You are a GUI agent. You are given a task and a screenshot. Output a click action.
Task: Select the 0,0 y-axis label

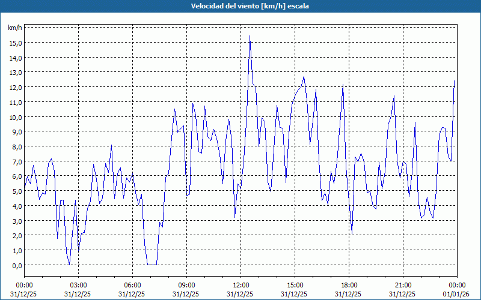point(17,266)
